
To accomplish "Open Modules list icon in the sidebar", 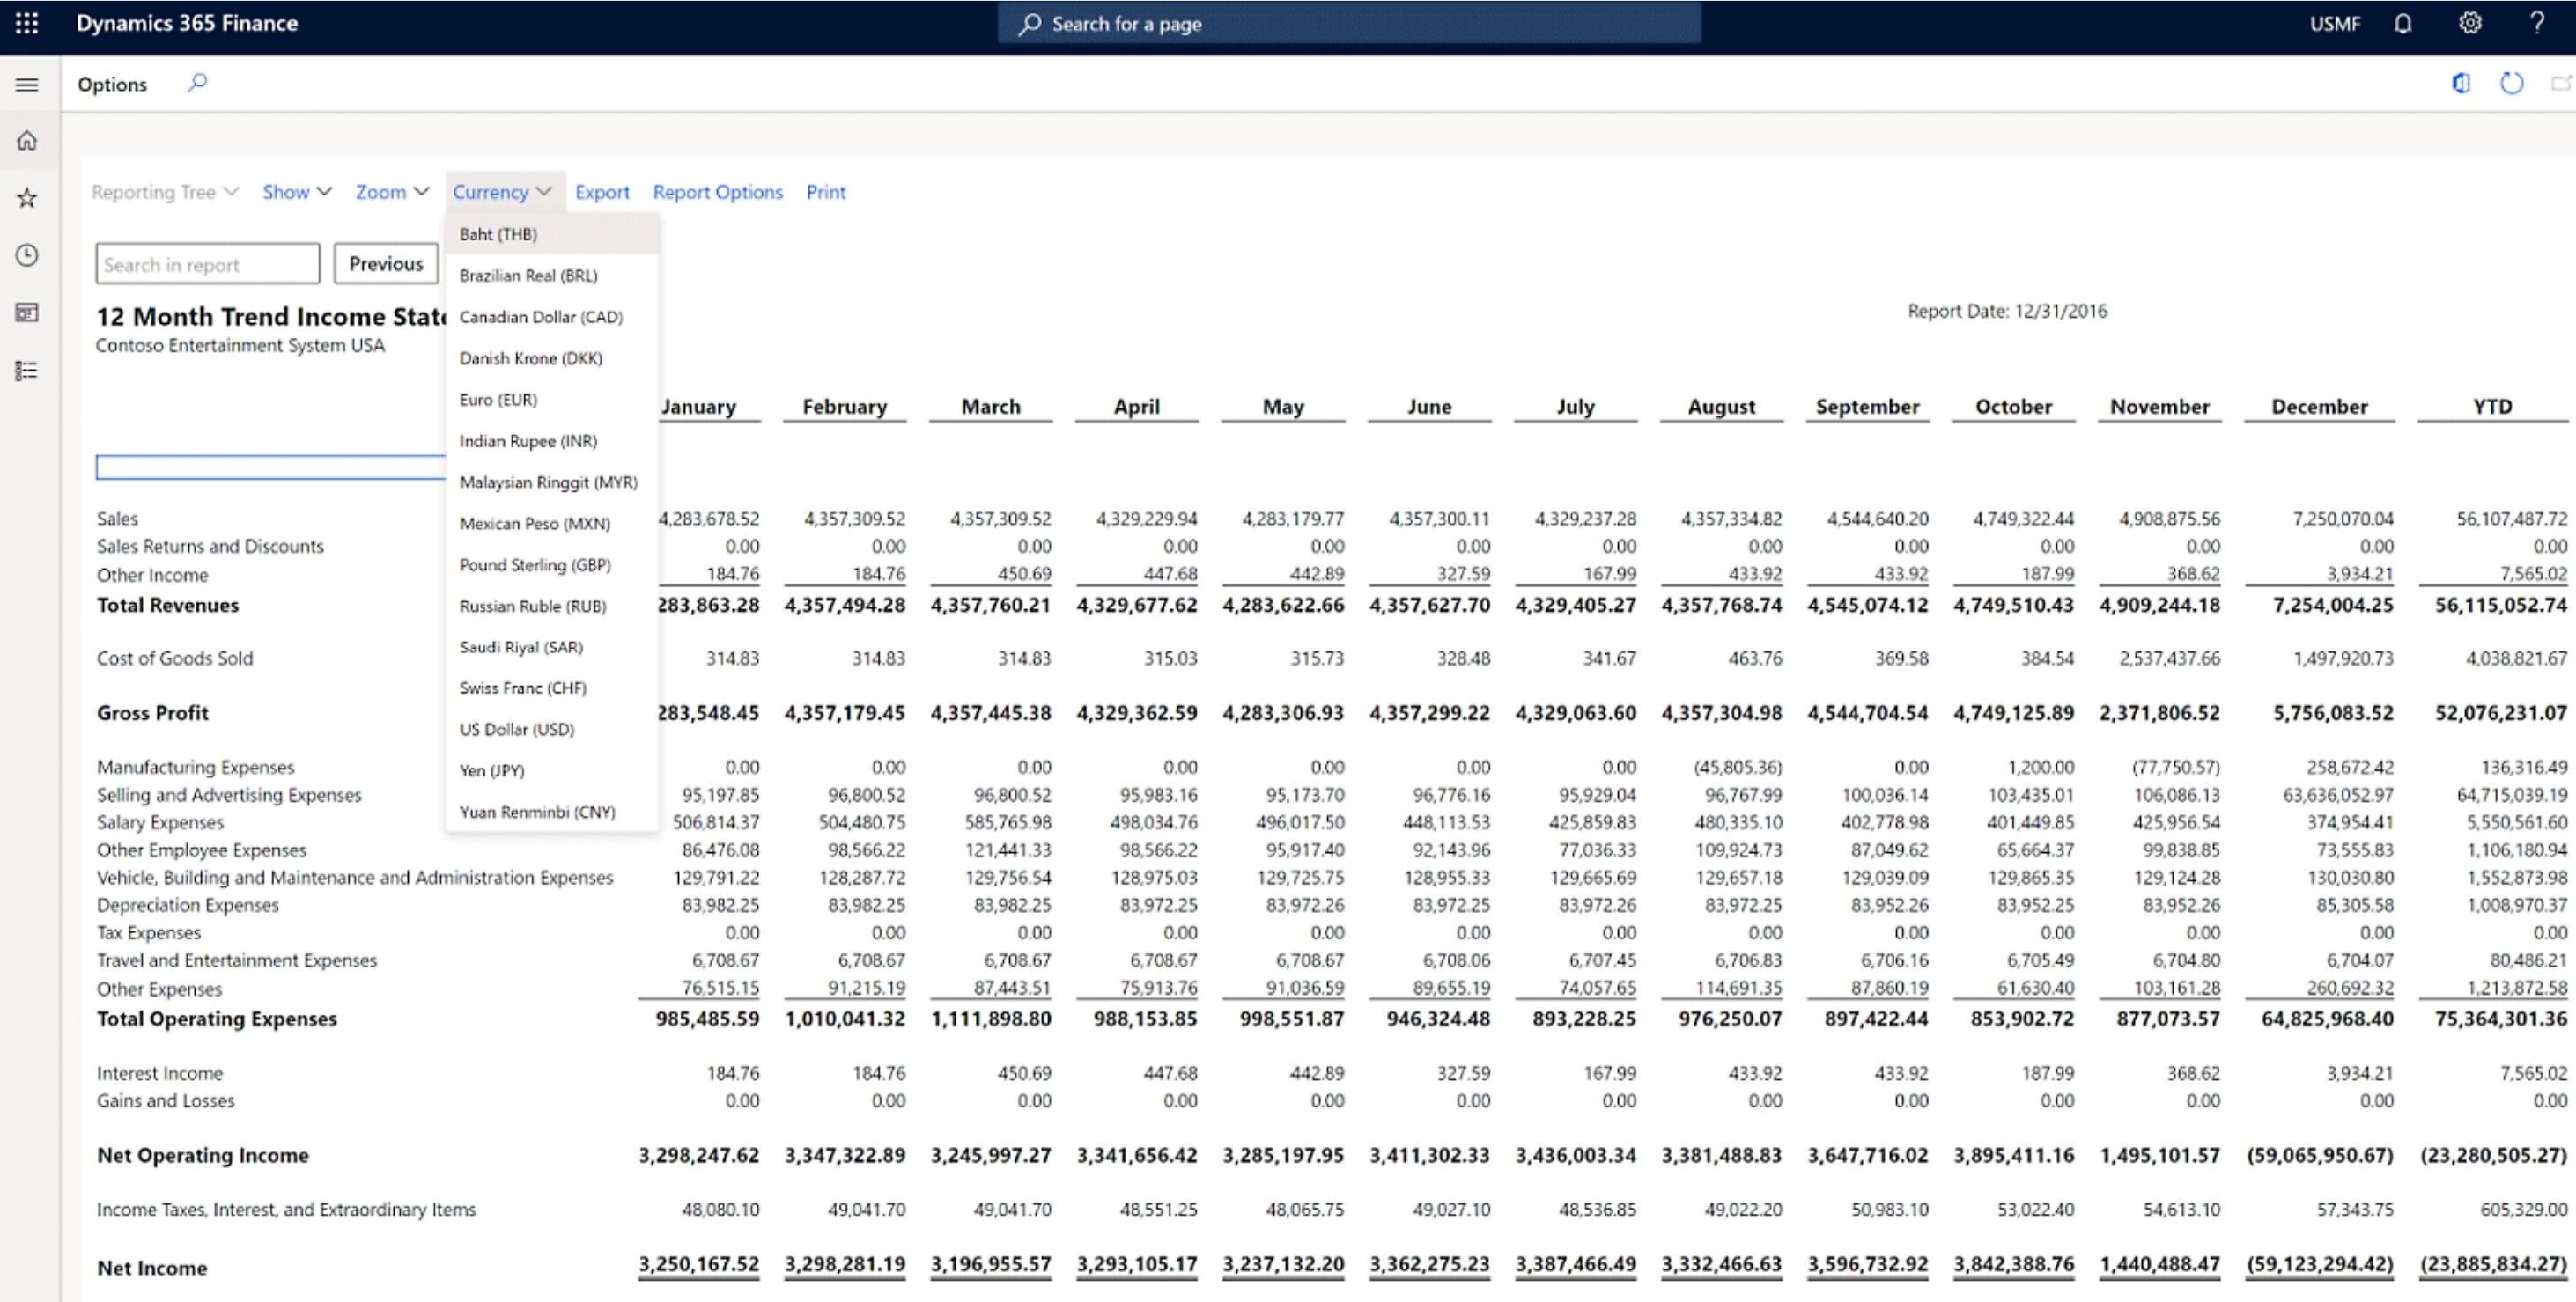I will [27, 371].
